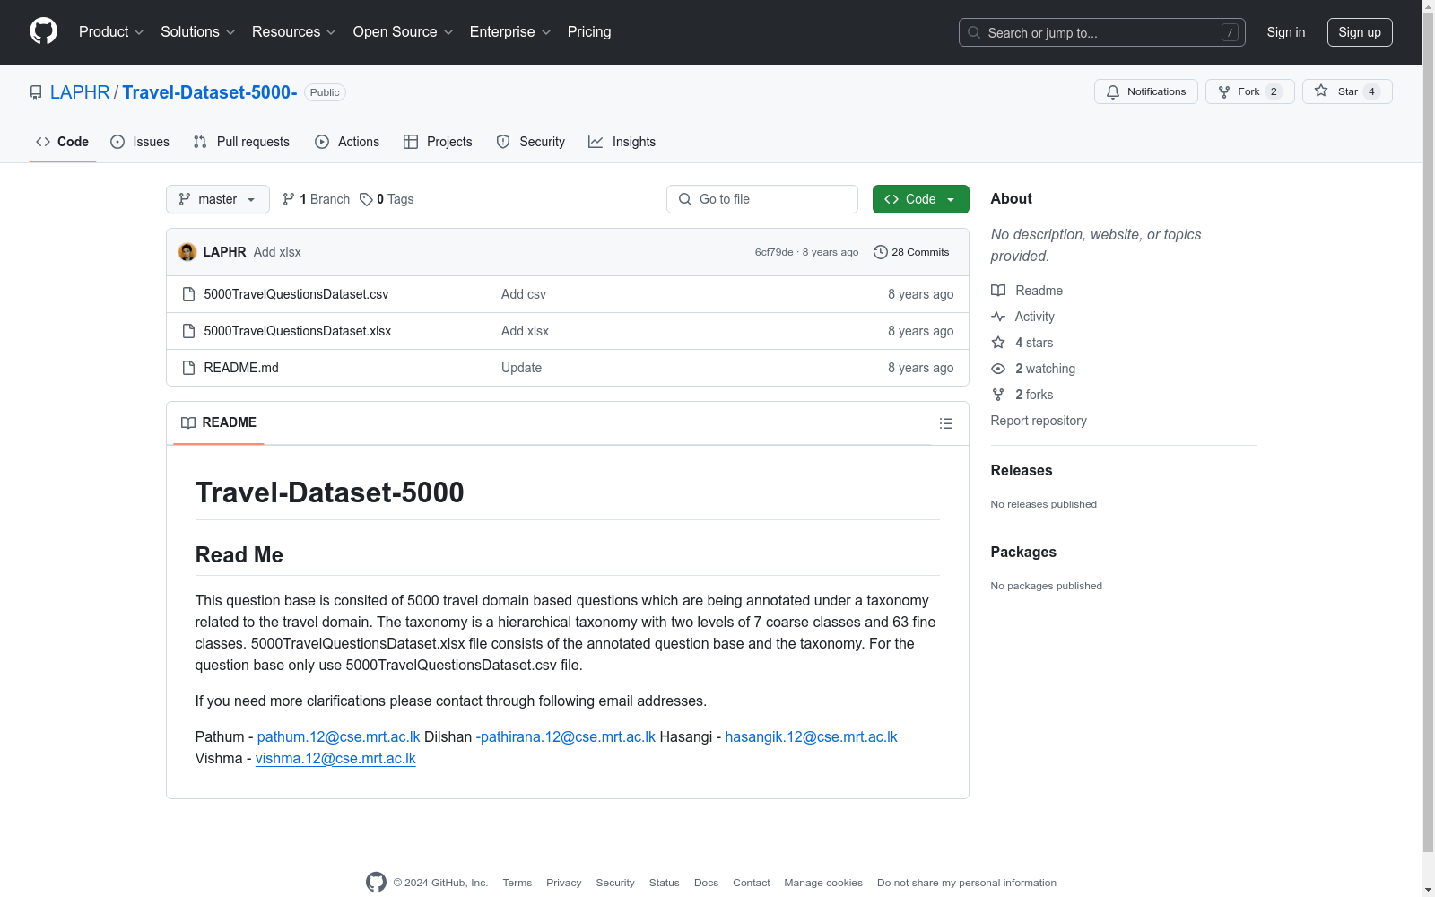1435x897 pixels.
Task: Expand the green Code dropdown button
Action: pyautogui.click(x=921, y=199)
